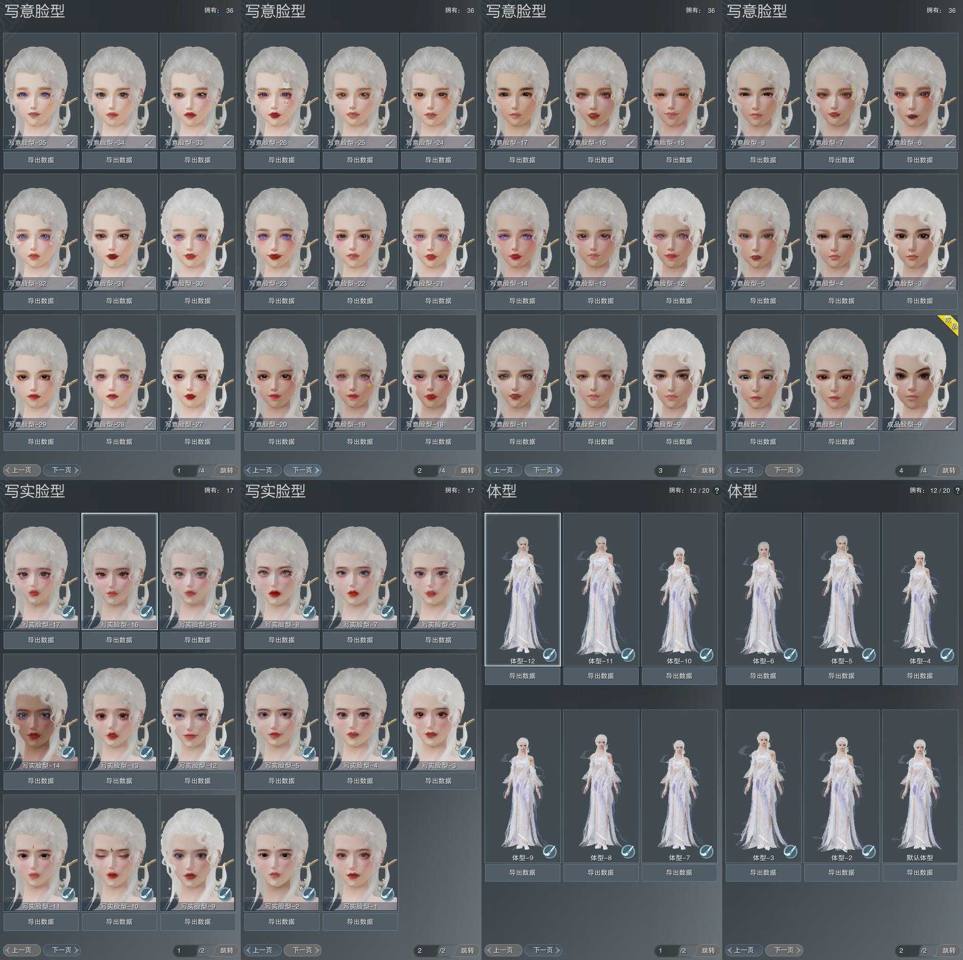Click the page field showing 3 of 4
Screen dimensions: 963x960
pos(666,470)
